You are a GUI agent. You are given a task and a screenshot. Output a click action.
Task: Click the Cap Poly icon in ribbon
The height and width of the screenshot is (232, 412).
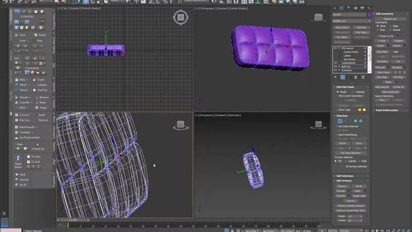coord(34,90)
